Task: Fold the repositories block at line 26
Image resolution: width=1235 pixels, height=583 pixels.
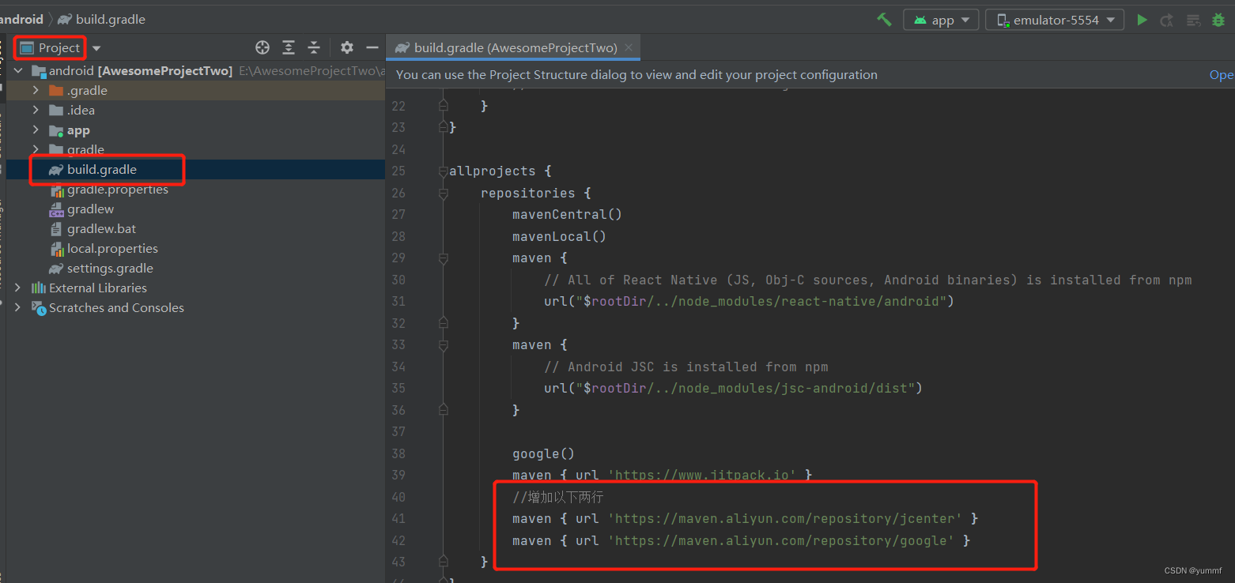Action: 444,193
